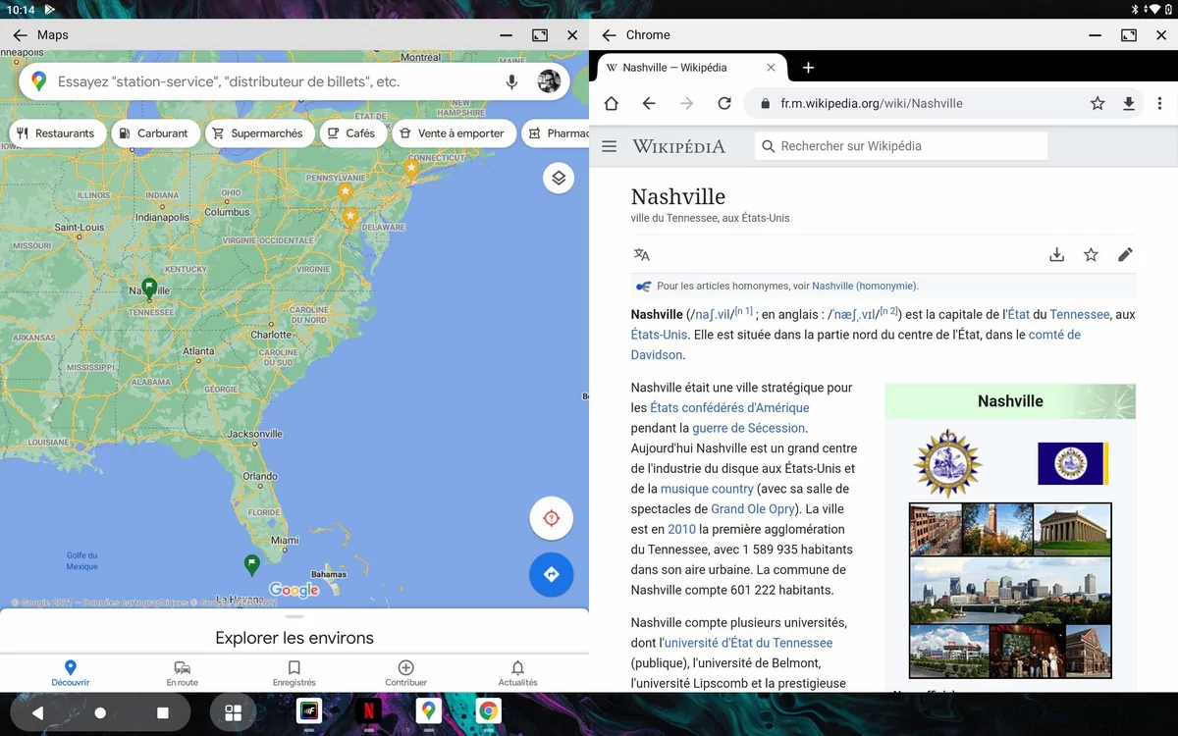This screenshot has height=736, width=1178.
Task: Follow the Tennessee link in the intro
Action: (1080, 315)
